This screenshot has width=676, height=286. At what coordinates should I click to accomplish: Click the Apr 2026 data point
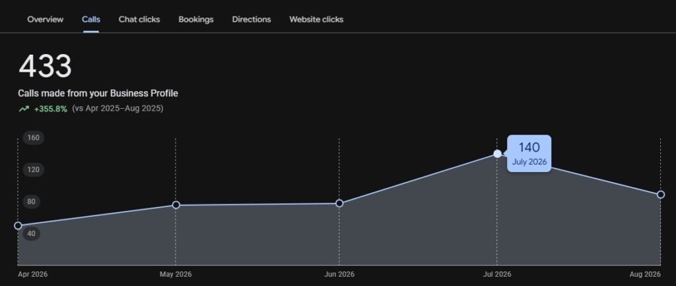coord(18,226)
